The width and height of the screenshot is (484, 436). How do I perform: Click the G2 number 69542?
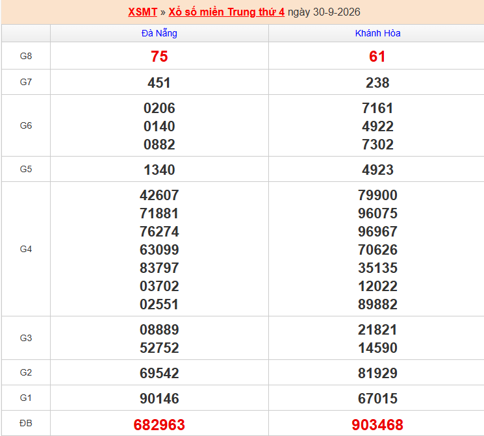coord(159,374)
